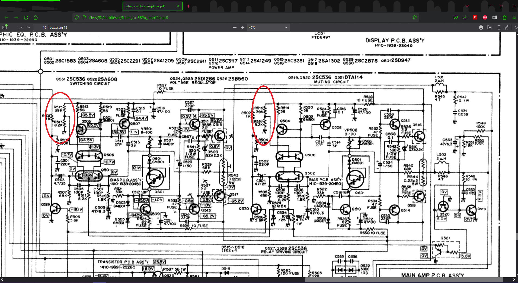Reload the current page
The image size is (518, 283).
(26, 17)
